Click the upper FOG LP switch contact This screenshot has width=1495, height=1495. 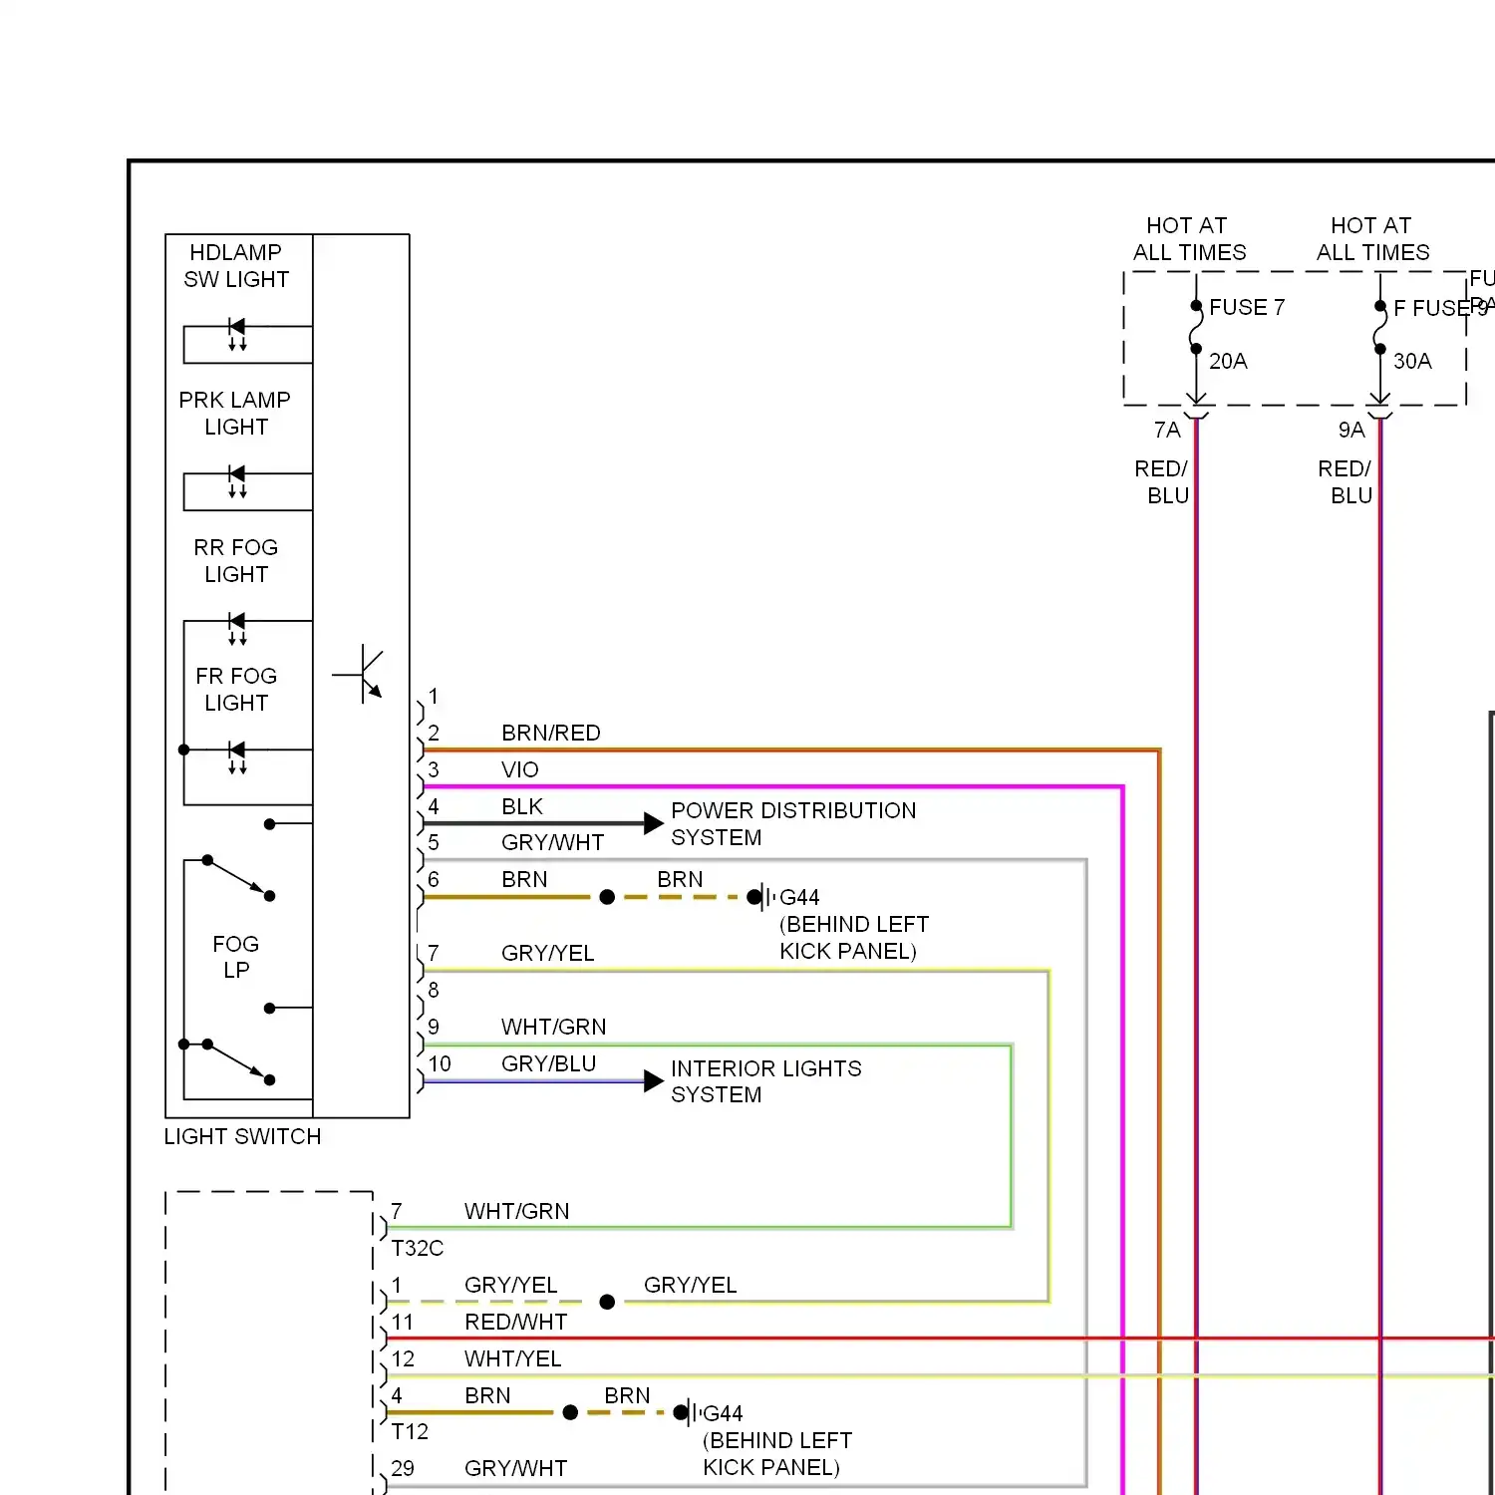238,878
